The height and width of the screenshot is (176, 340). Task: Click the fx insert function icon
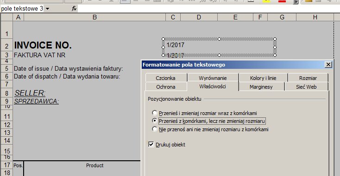74,9
